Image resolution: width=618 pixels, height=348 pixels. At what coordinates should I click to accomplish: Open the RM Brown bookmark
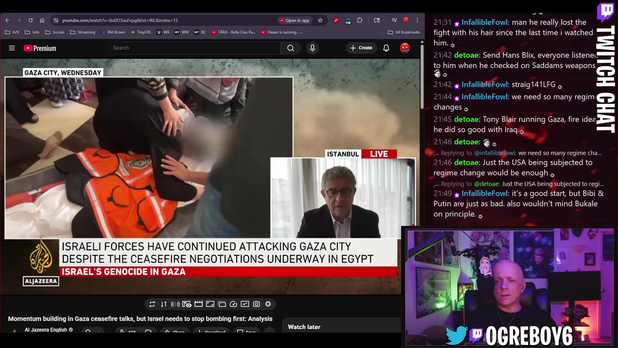113,32
